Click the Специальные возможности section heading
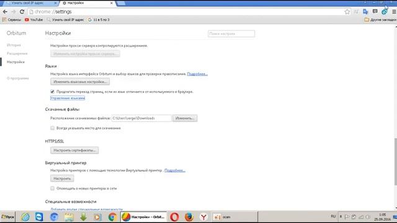The image size is (397, 223). [71, 201]
